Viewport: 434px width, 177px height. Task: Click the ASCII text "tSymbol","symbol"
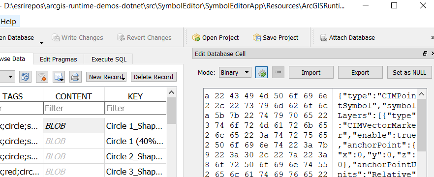coord(377,106)
